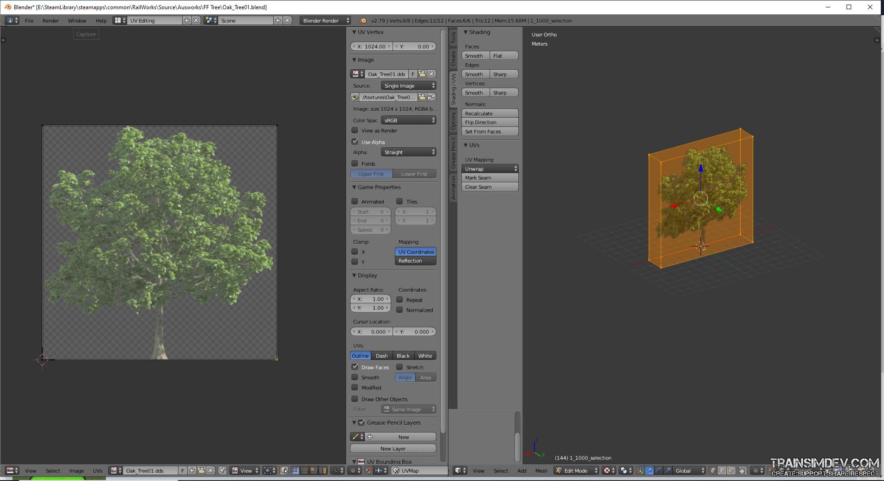Toggle the 3D manipulator translate arrow icon

tap(649, 470)
